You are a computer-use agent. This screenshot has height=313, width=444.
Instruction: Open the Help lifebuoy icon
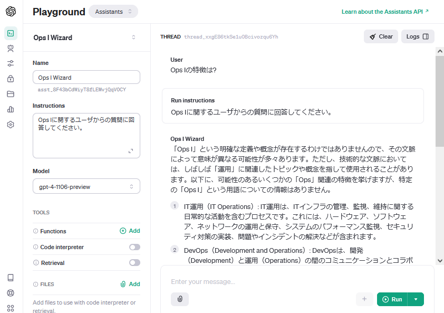tap(11, 293)
